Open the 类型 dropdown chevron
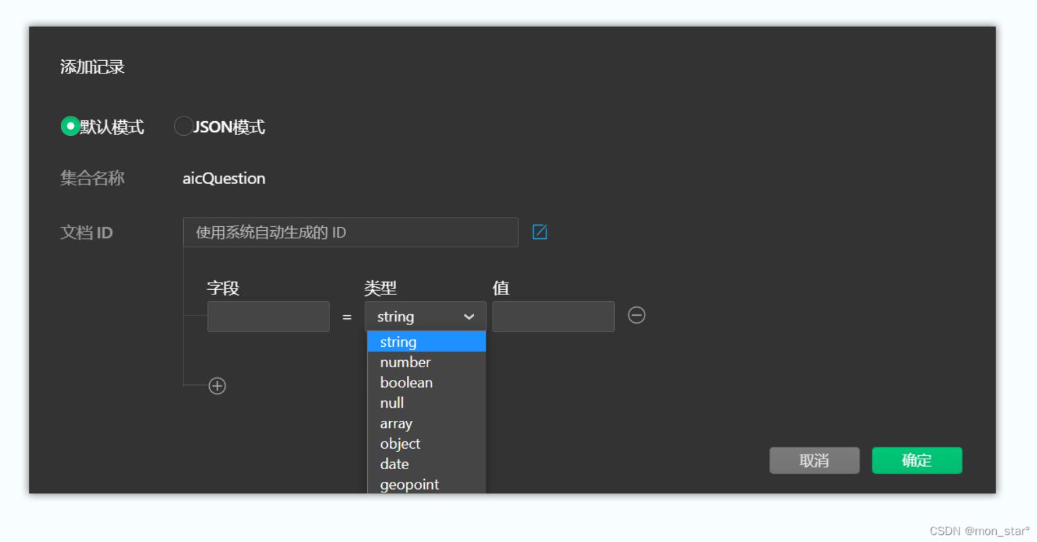Image resolution: width=1037 pixels, height=542 pixels. point(470,316)
